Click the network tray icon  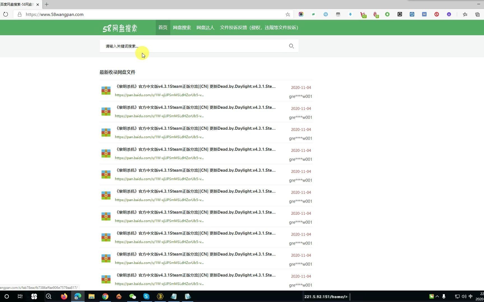[457, 296]
